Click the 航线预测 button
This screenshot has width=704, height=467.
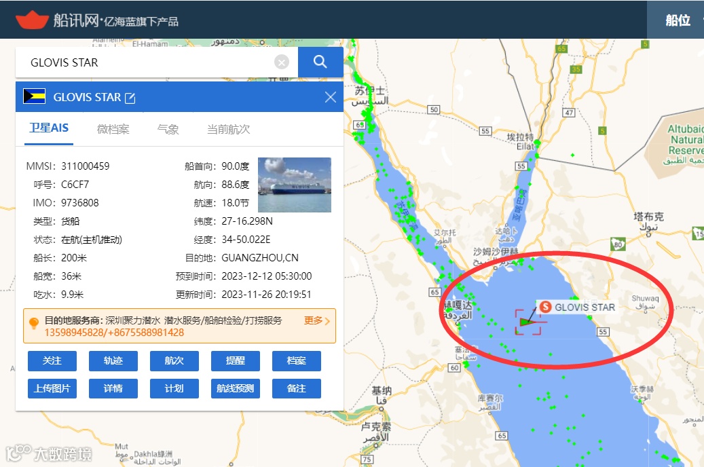click(236, 388)
